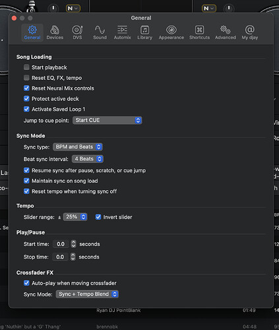Switch to the My djay tab
The width and height of the screenshot is (279, 330).
coord(250,32)
